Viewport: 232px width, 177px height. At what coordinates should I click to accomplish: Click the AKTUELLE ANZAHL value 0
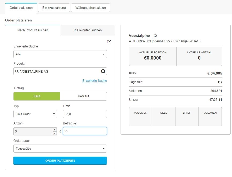click(199, 58)
